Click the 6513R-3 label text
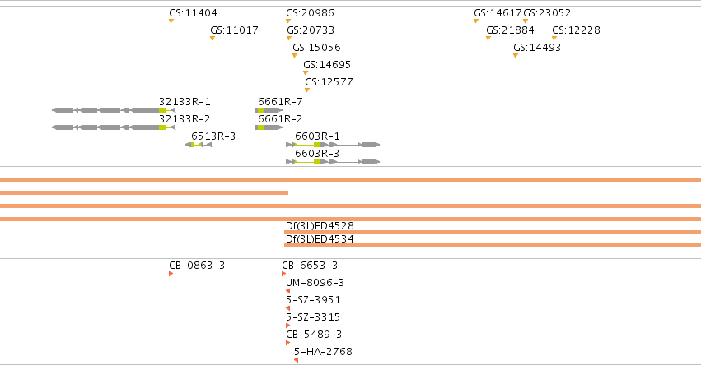 coord(213,136)
